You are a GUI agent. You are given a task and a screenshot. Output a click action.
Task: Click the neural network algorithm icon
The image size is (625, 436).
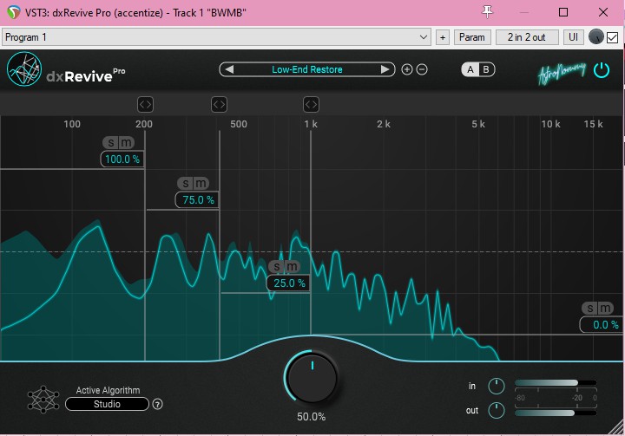pyautogui.click(x=42, y=399)
